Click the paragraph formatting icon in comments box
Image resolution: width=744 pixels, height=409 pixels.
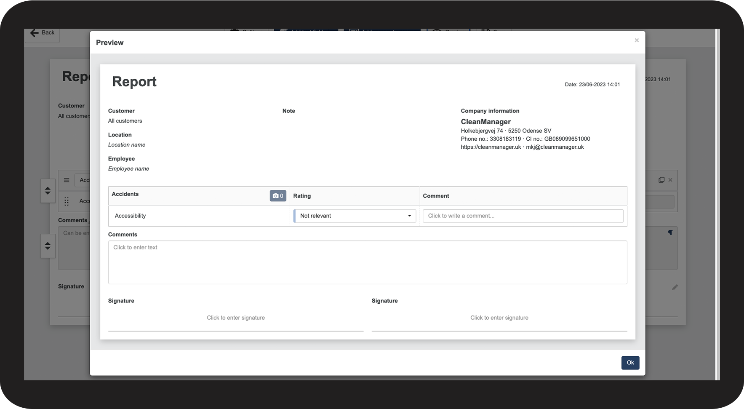[670, 233]
